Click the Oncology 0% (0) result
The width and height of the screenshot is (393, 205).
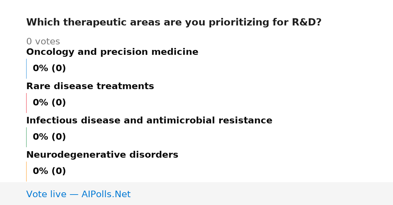pos(49,69)
